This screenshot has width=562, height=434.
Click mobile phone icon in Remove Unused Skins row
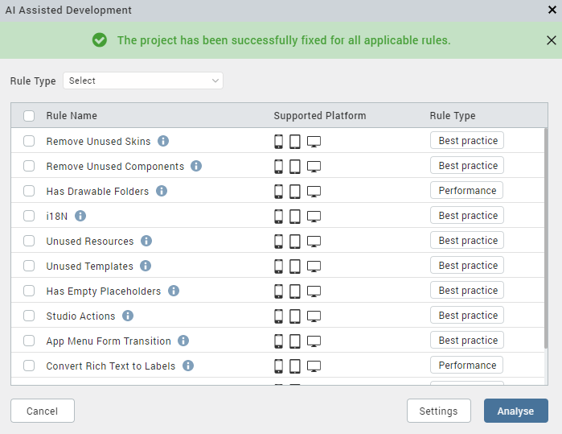(x=279, y=142)
